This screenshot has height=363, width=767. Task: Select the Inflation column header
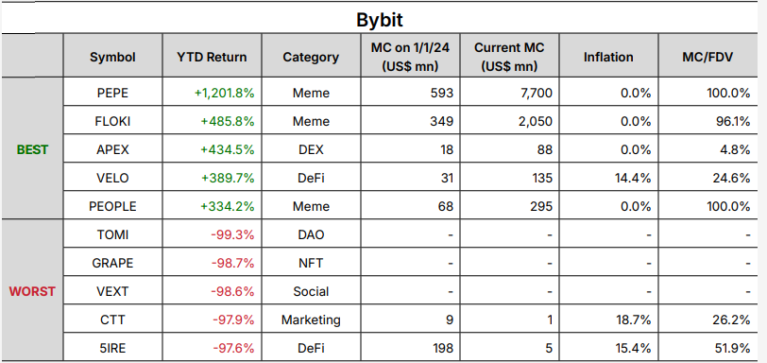click(608, 56)
